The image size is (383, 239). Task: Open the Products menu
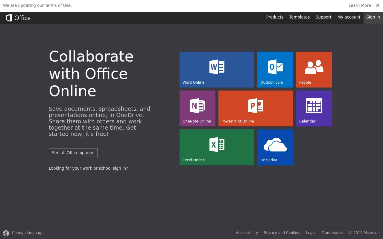[x=275, y=17]
